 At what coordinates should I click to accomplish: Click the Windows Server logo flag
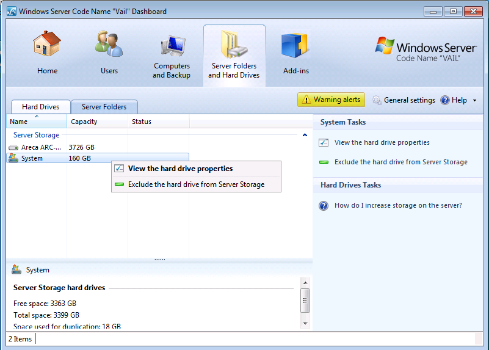[x=385, y=46]
